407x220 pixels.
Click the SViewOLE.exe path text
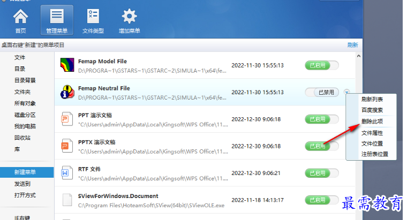[152, 206]
